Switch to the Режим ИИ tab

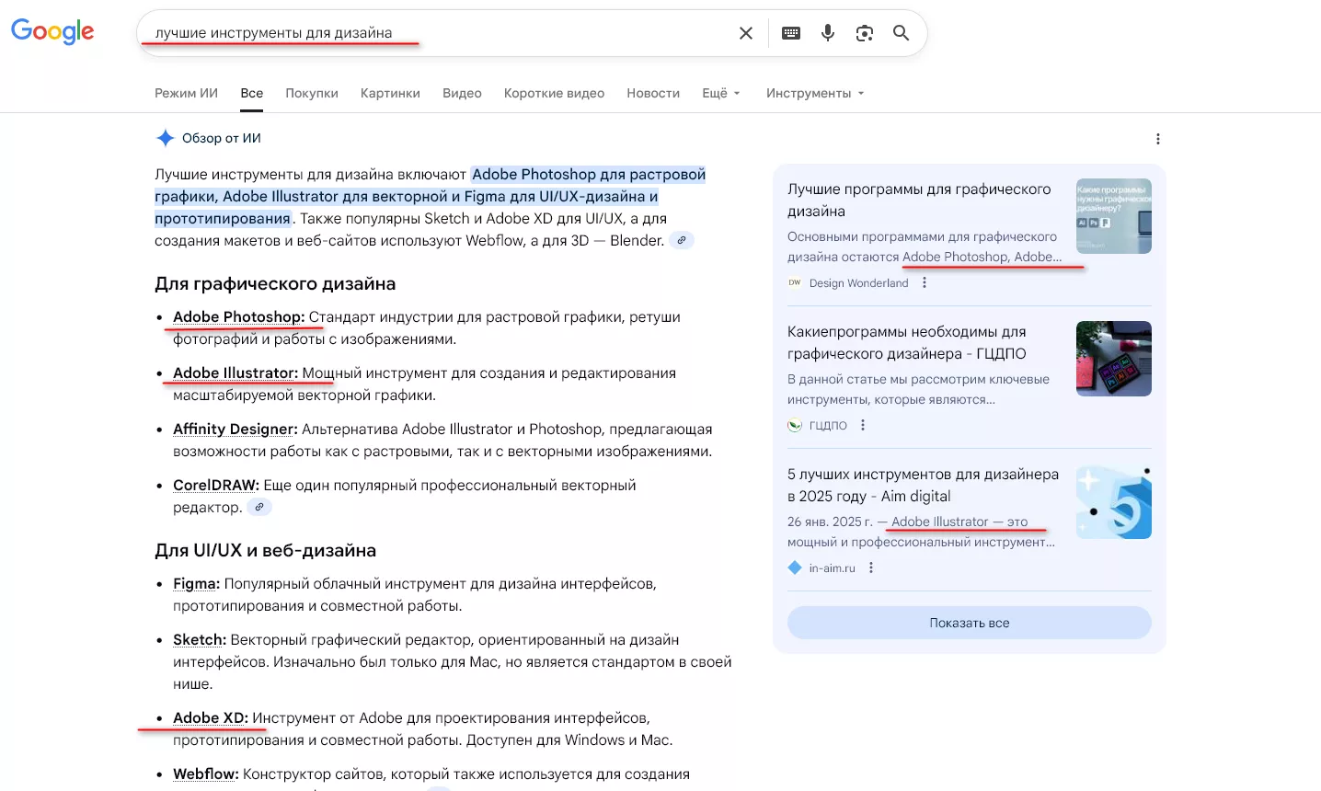[x=186, y=93]
